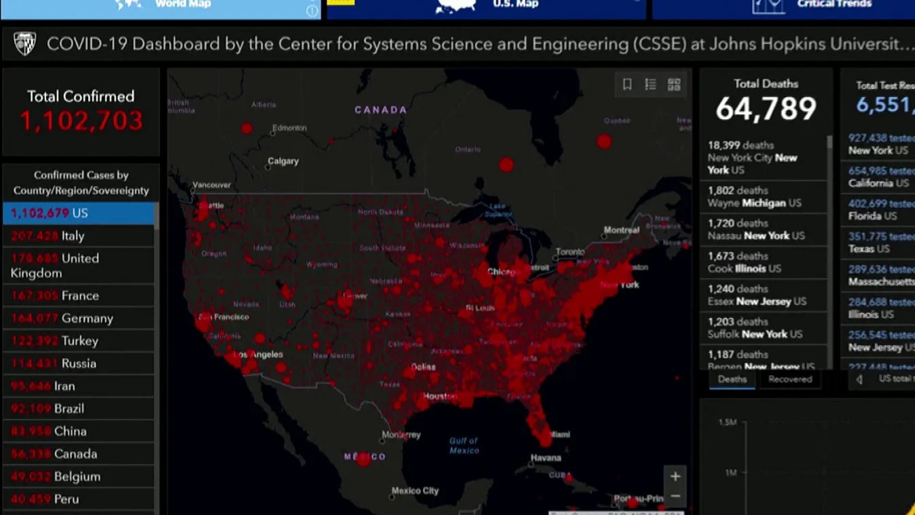The width and height of the screenshot is (915, 515).
Task: Select Italy in the country list
Action: (x=78, y=236)
